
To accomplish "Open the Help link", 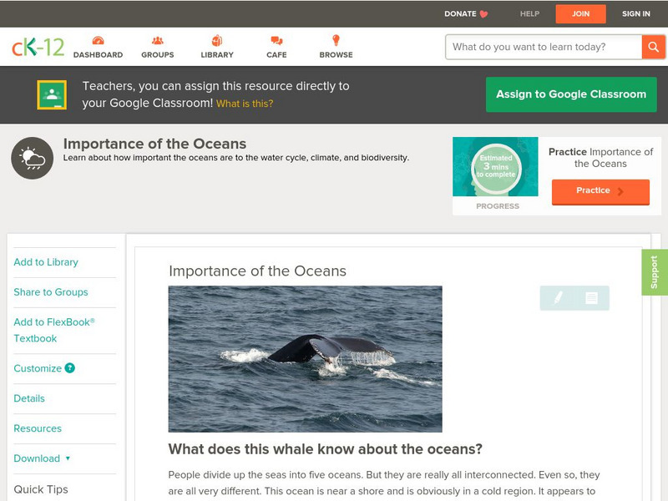I will tap(529, 14).
